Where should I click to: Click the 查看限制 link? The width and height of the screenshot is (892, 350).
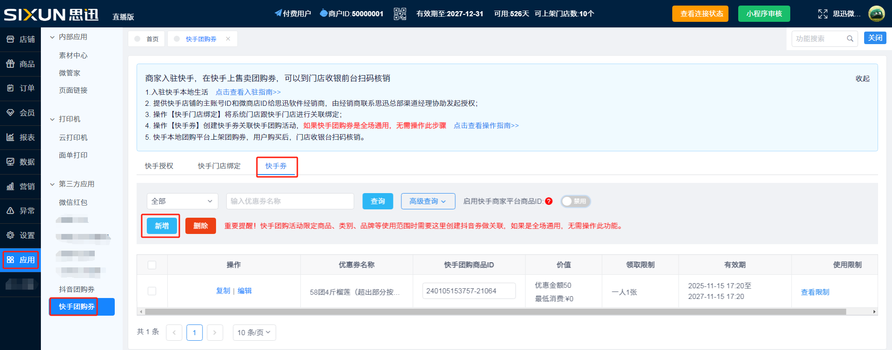(x=815, y=292)
